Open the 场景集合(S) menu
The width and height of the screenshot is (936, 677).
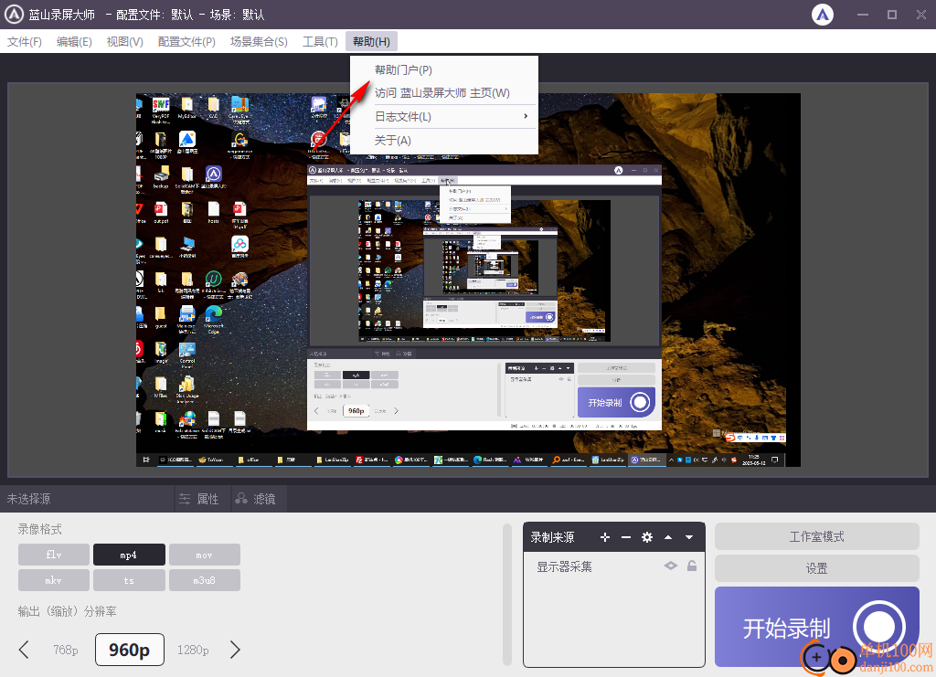[259, 42]
